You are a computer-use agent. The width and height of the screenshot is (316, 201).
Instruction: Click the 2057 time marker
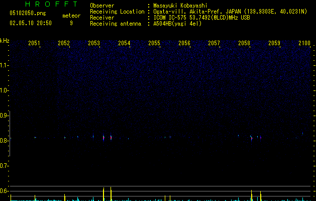(214, 43)
